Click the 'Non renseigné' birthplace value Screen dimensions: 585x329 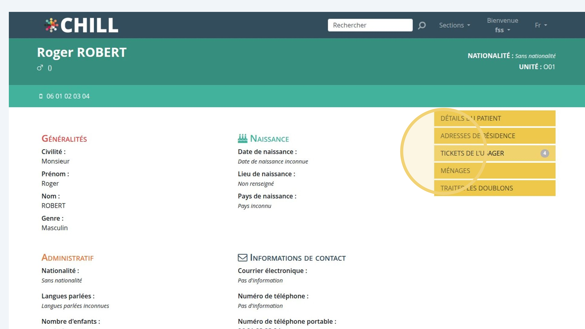tap(256, 184)
